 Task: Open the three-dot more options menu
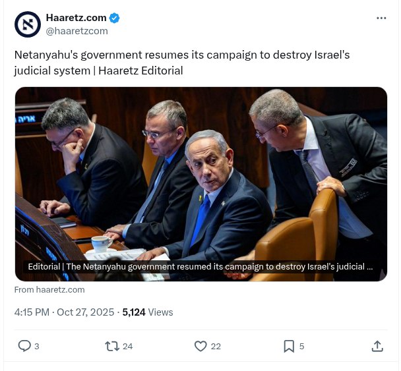click(x=381, y=18)
